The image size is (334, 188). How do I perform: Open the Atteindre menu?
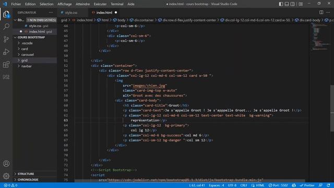click(x=82, y=4)
